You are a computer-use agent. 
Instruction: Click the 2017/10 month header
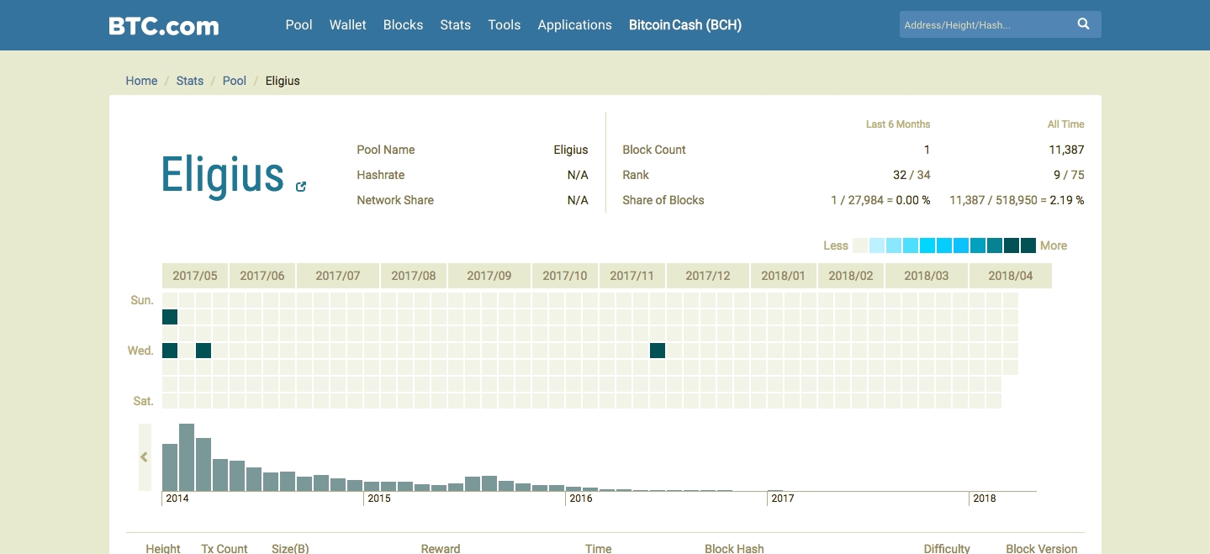click(x=565, y=276)
